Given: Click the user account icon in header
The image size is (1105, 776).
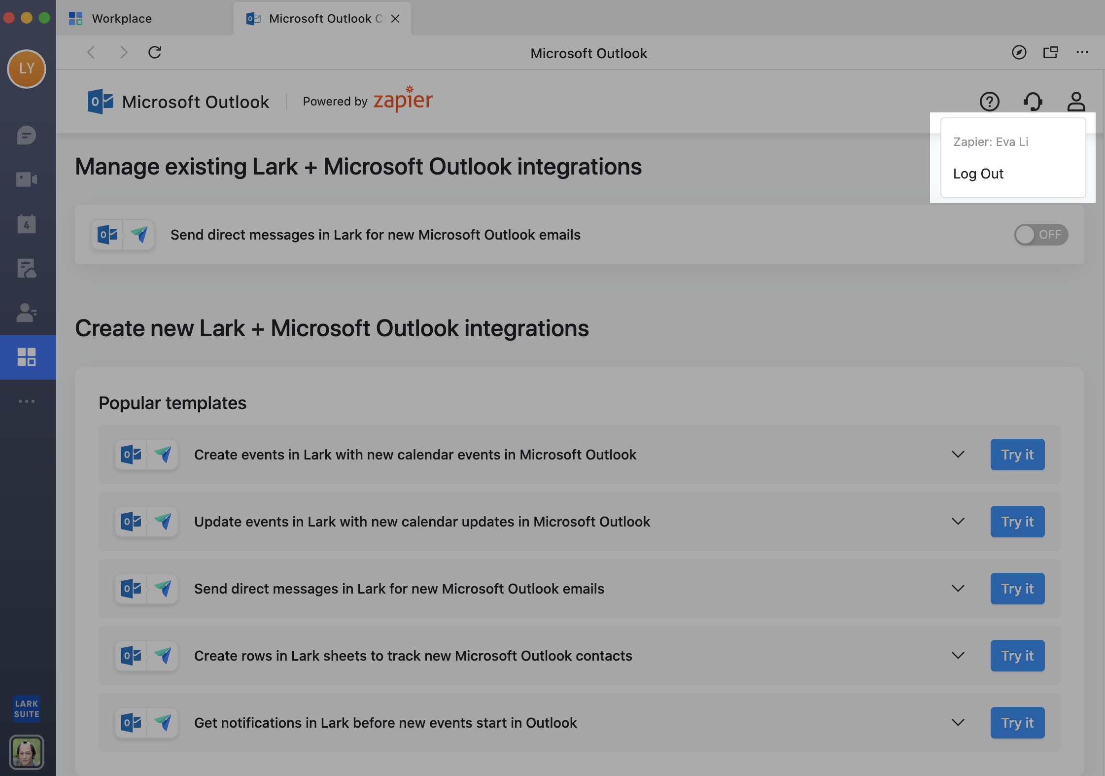Looking at the screenshot, I should coord(1076,102).
